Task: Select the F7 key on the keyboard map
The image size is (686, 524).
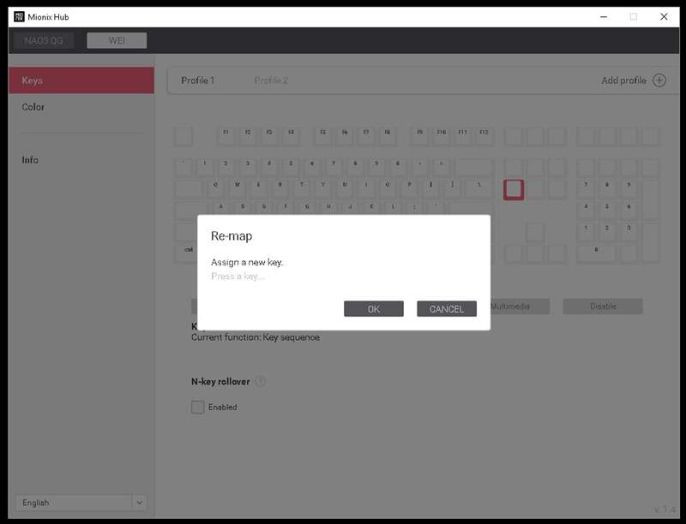Action: (x=366, y=136)
